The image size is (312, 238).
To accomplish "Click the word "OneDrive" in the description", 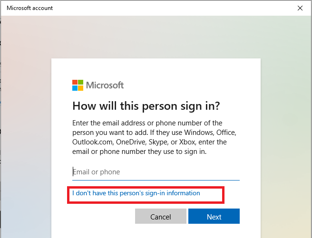I will 131,142.
